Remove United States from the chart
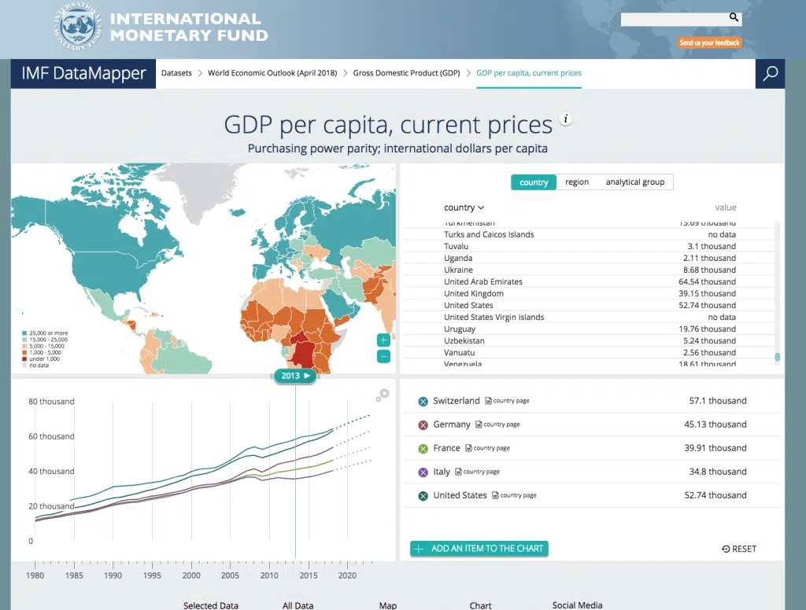This screenshot has height=610, width=806. (x=423, y=496)
